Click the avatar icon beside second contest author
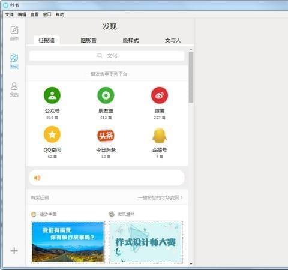This screenshot has height=270, width=288. 112,214
